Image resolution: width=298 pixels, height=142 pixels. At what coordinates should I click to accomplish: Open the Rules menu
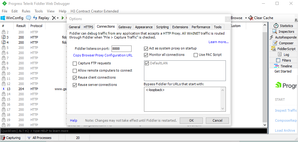click(x=26, y=11)
